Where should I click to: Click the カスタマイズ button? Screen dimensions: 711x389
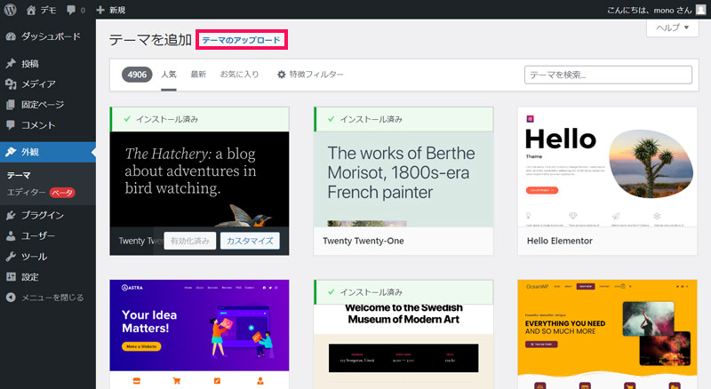coord(250,241)
